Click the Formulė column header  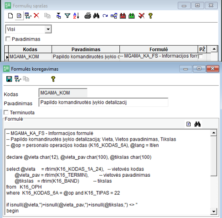coord(159,49)
